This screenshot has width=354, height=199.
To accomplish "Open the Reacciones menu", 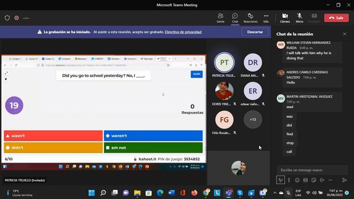I will (x=251, y=18).
